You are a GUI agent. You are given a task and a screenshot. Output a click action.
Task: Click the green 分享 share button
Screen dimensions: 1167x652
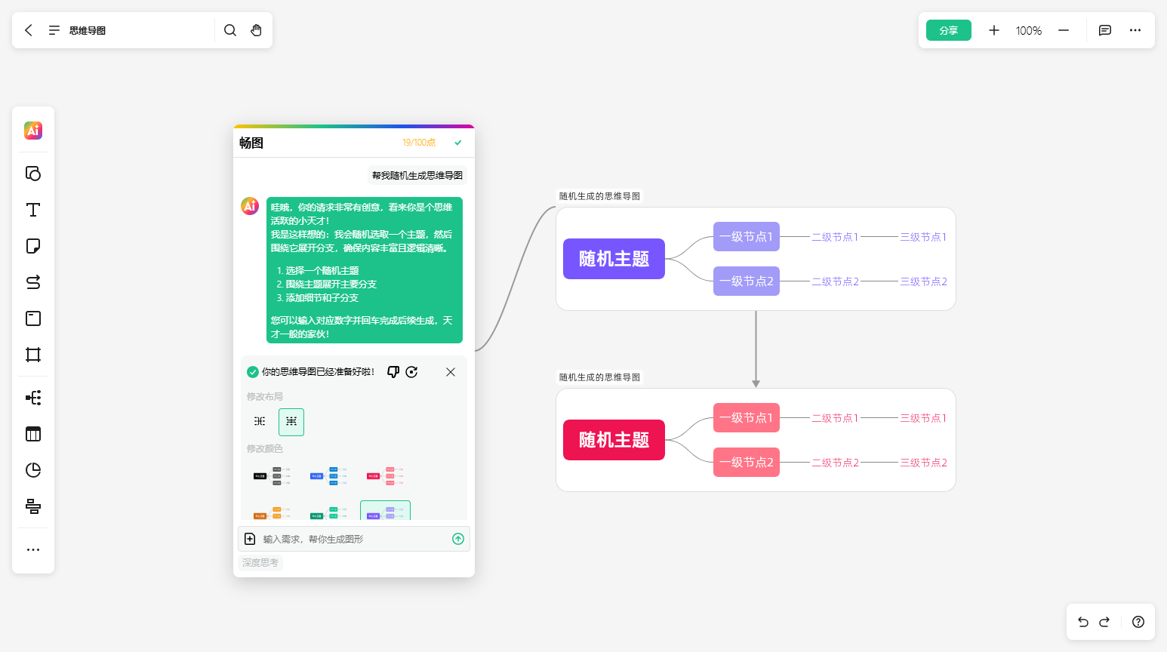[949, 30]
